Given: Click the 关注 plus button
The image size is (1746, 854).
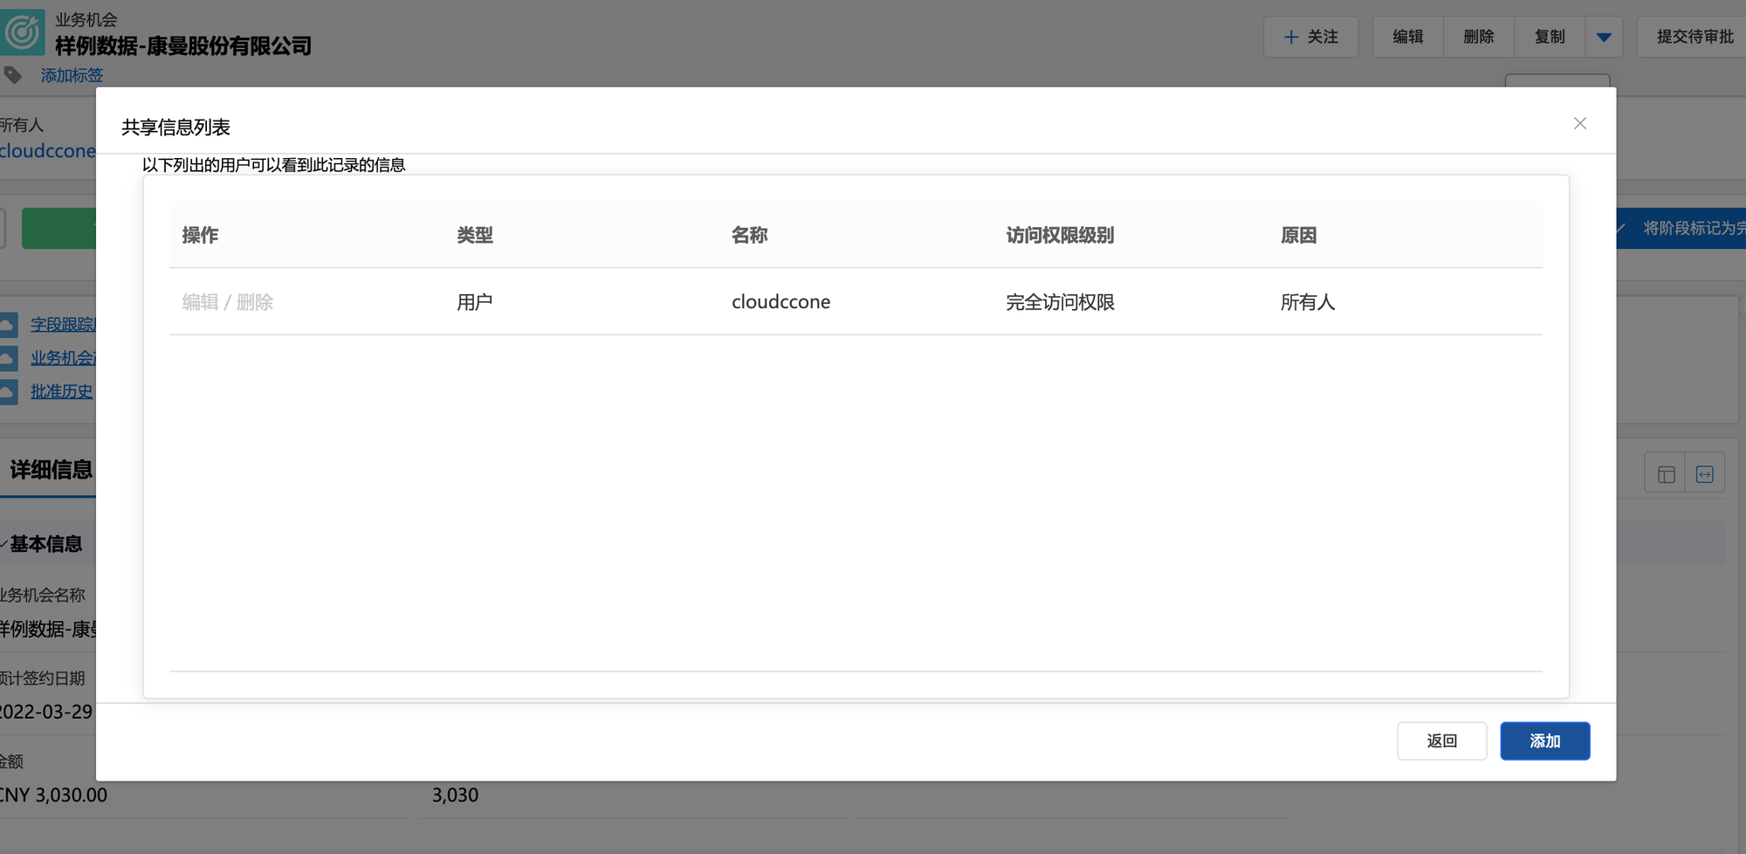Looking at the screenshot, I should 1310,37.
